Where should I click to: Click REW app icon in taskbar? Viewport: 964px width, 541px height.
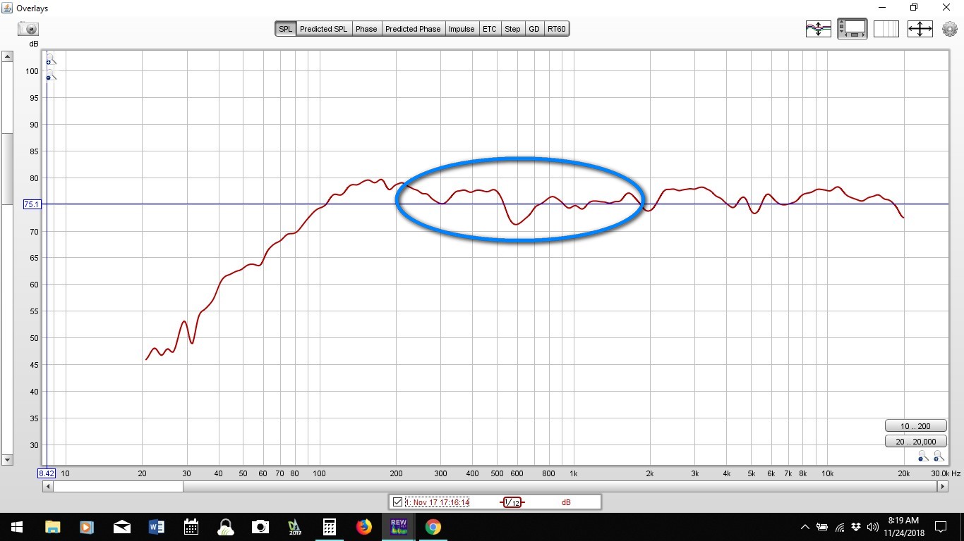(398, 527)
